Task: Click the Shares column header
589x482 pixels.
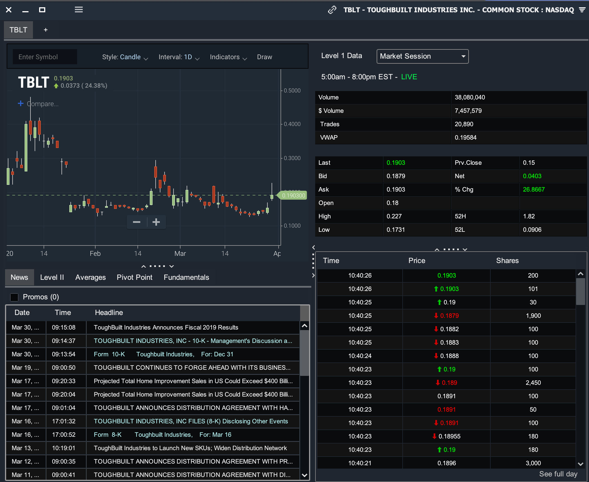Action: (x=507, y=261)
